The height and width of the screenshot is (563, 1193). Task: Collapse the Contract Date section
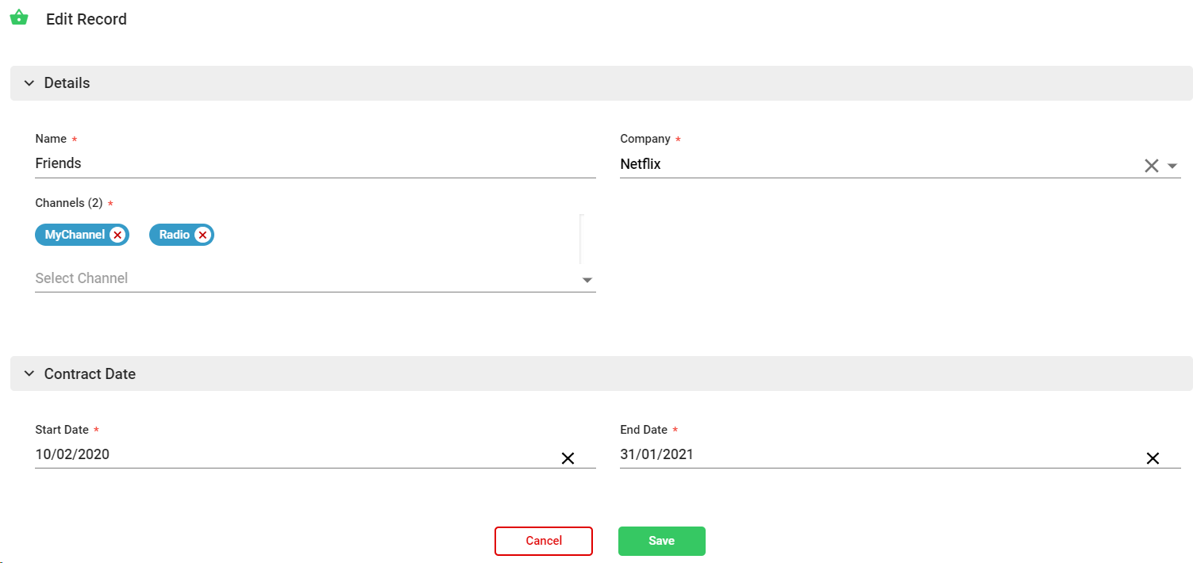click(x=29, y=374)
